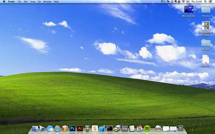
Task: Open the checklist app in the dock
Action: (x=132, y=128)
